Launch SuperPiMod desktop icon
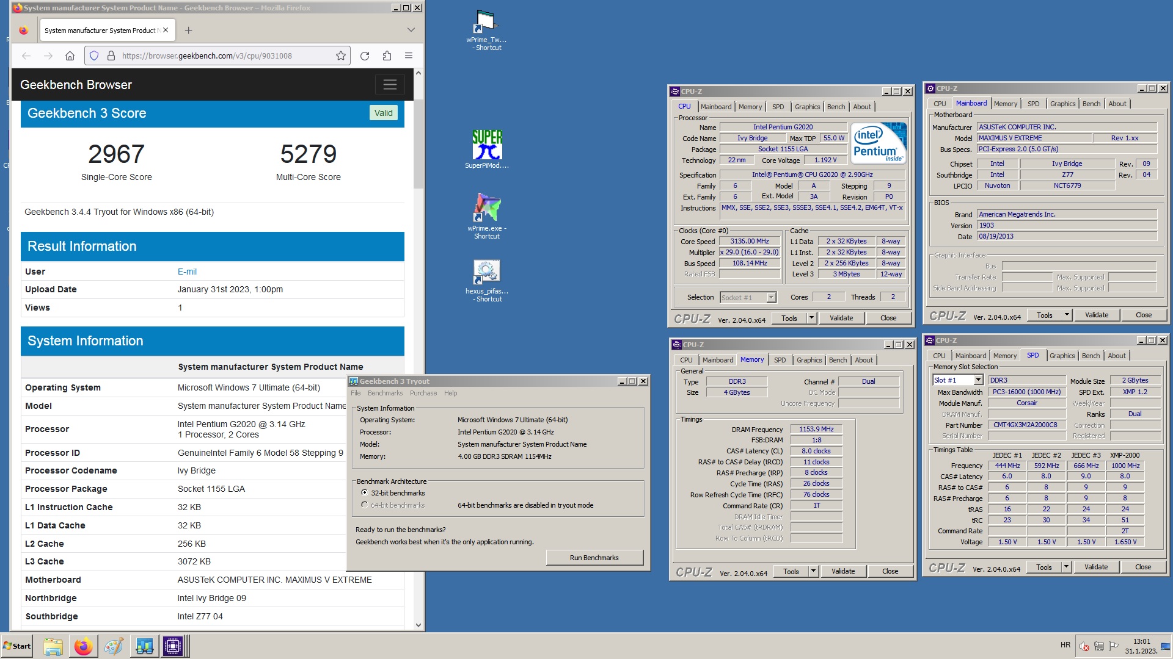The width and height of the screenshot is (1173, 659). (x=486, y=149)
